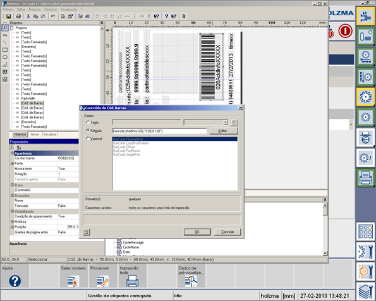Click OK in barcode content dialog
The width and height of the screenshot is (376, 301).
197,232
